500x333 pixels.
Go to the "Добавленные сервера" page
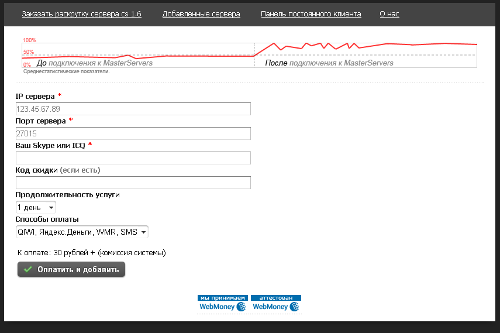pos(201,14)
